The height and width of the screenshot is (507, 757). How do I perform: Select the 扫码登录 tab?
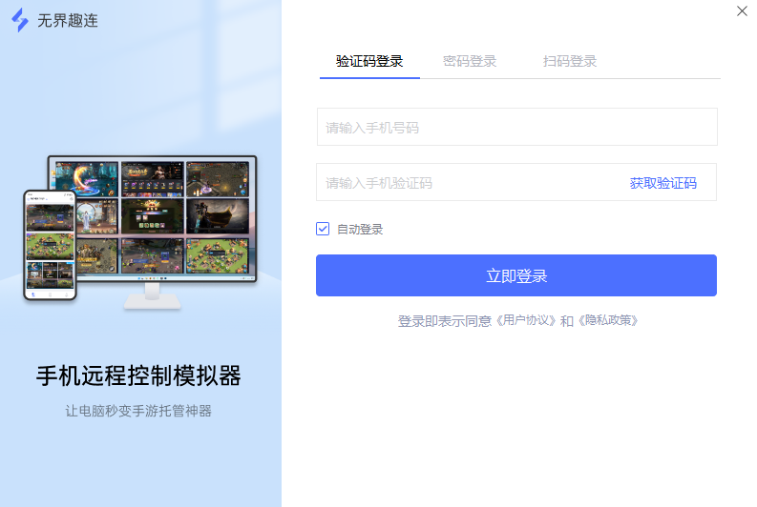pos(570,61)
